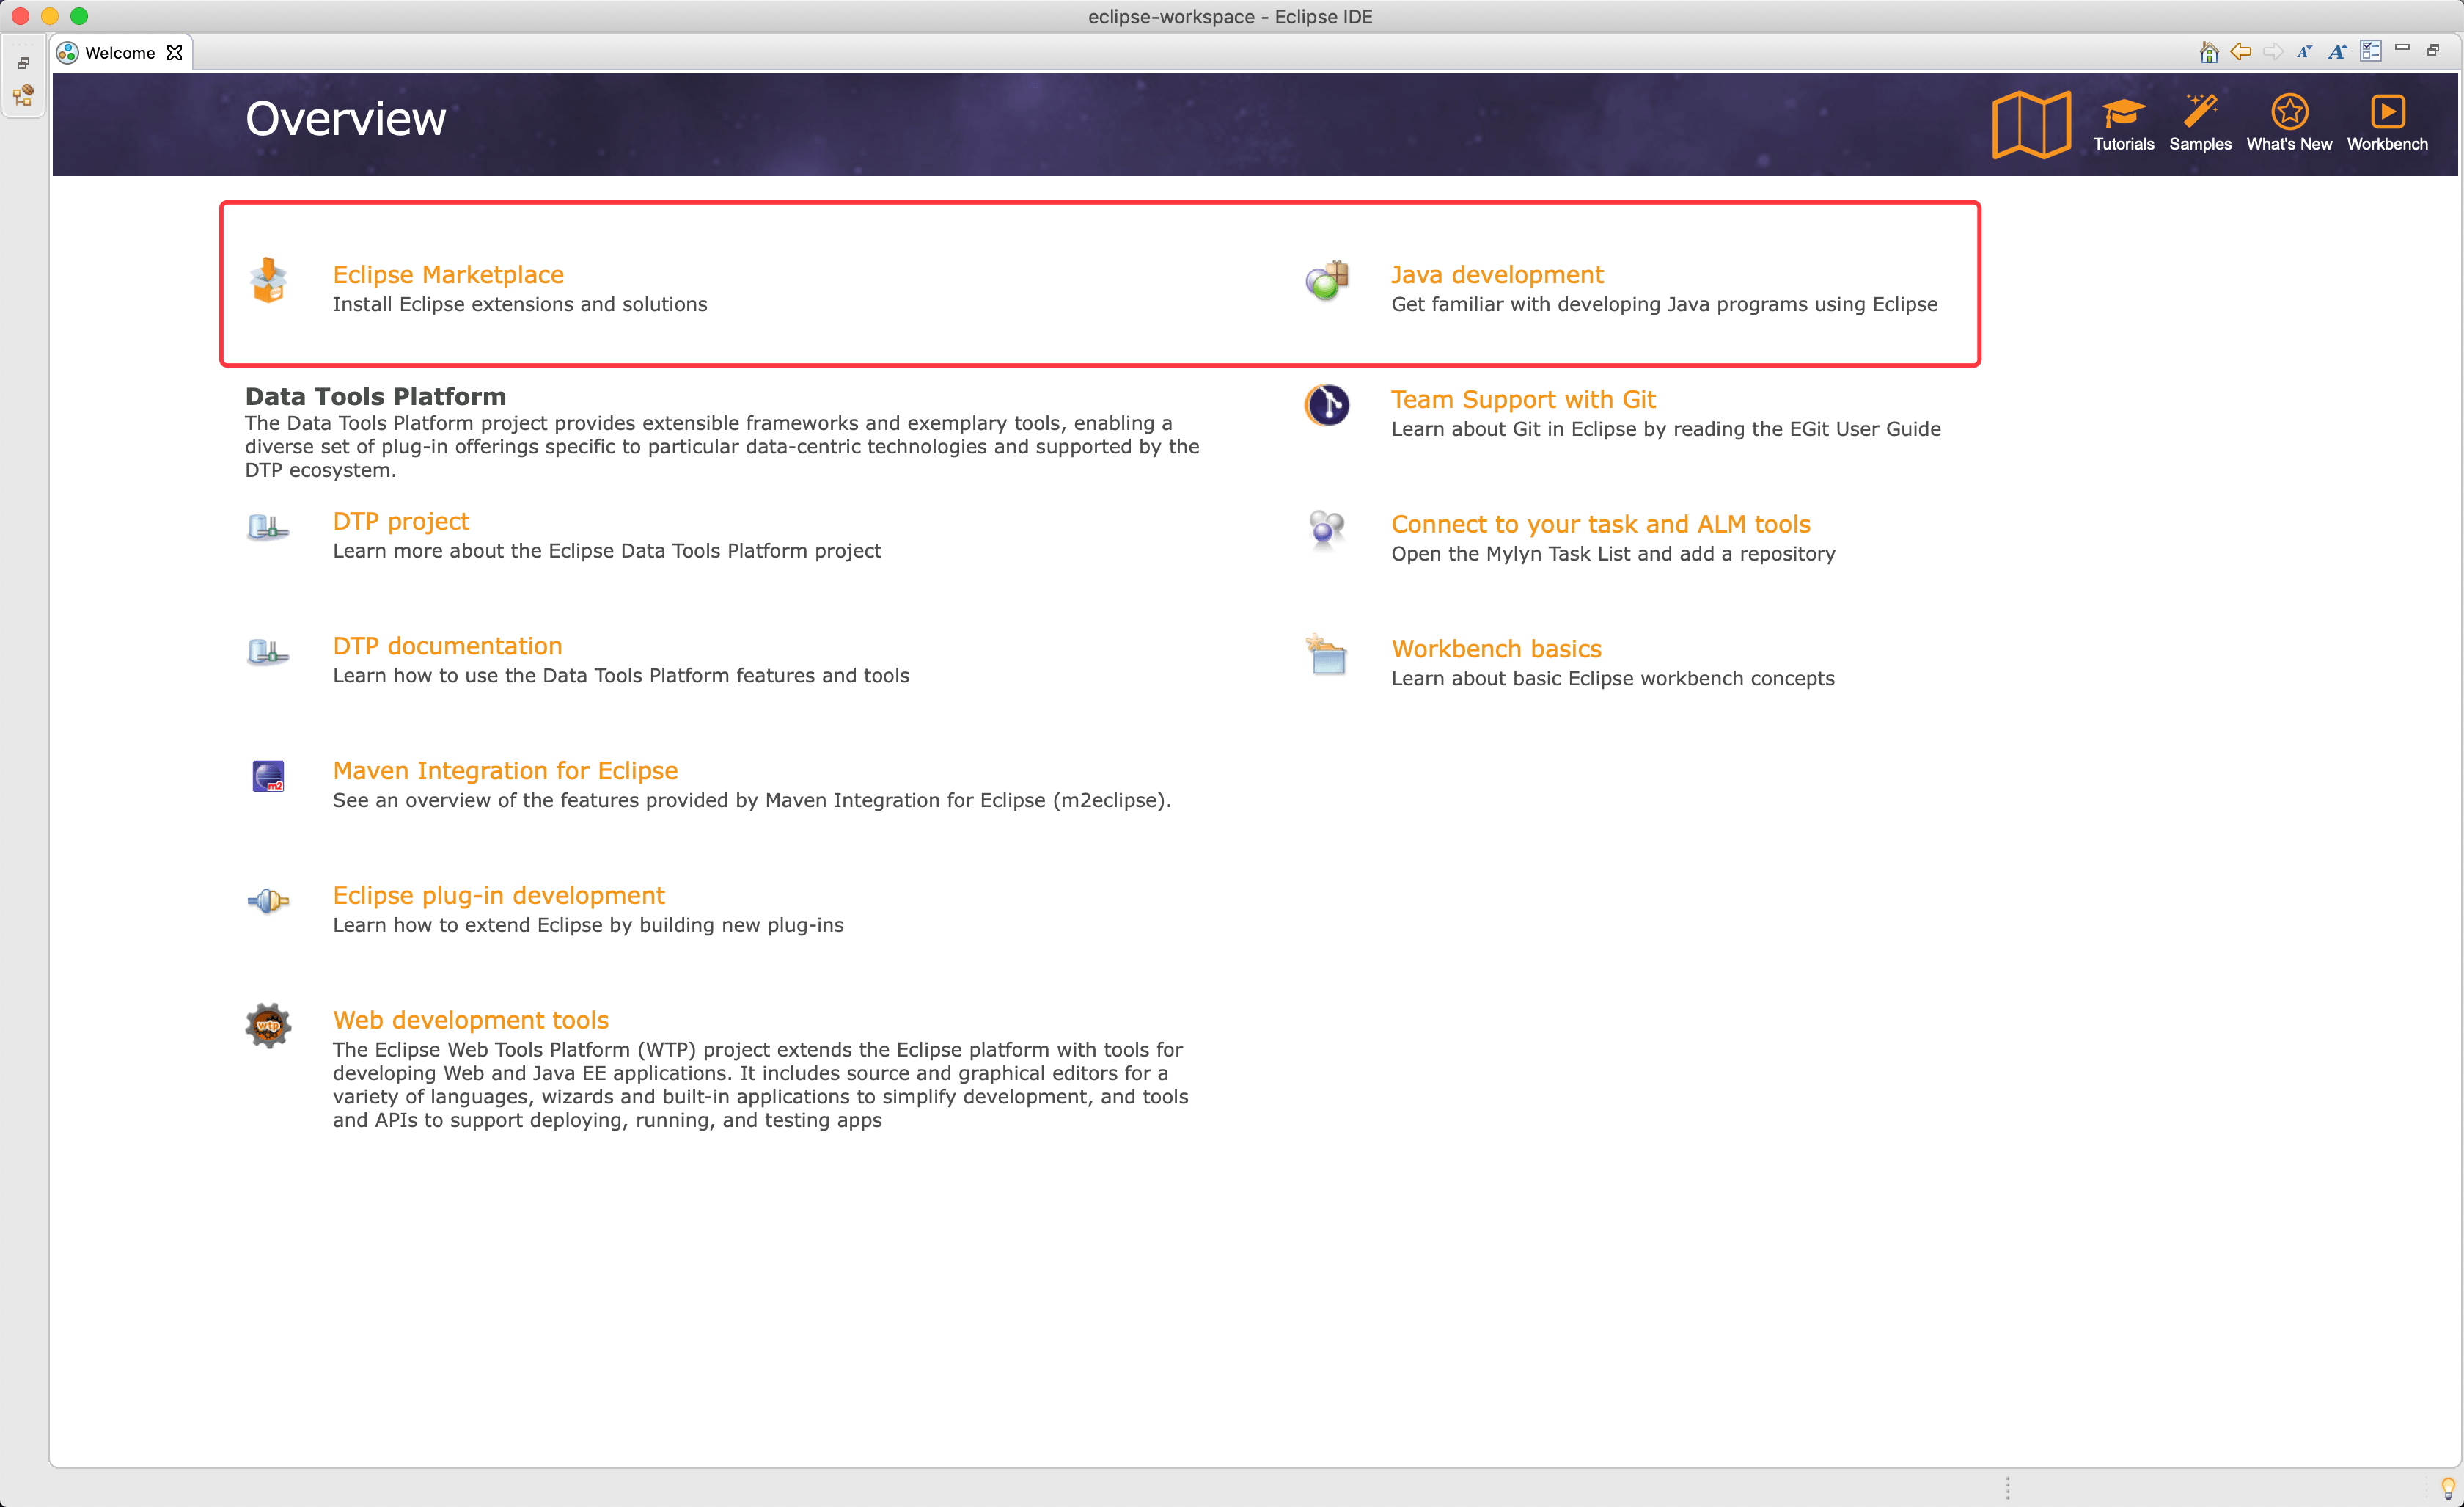Magnify the welcome page font size
The image size is (2464, 1507).
pyautogui.click(x=2337, y=52)
